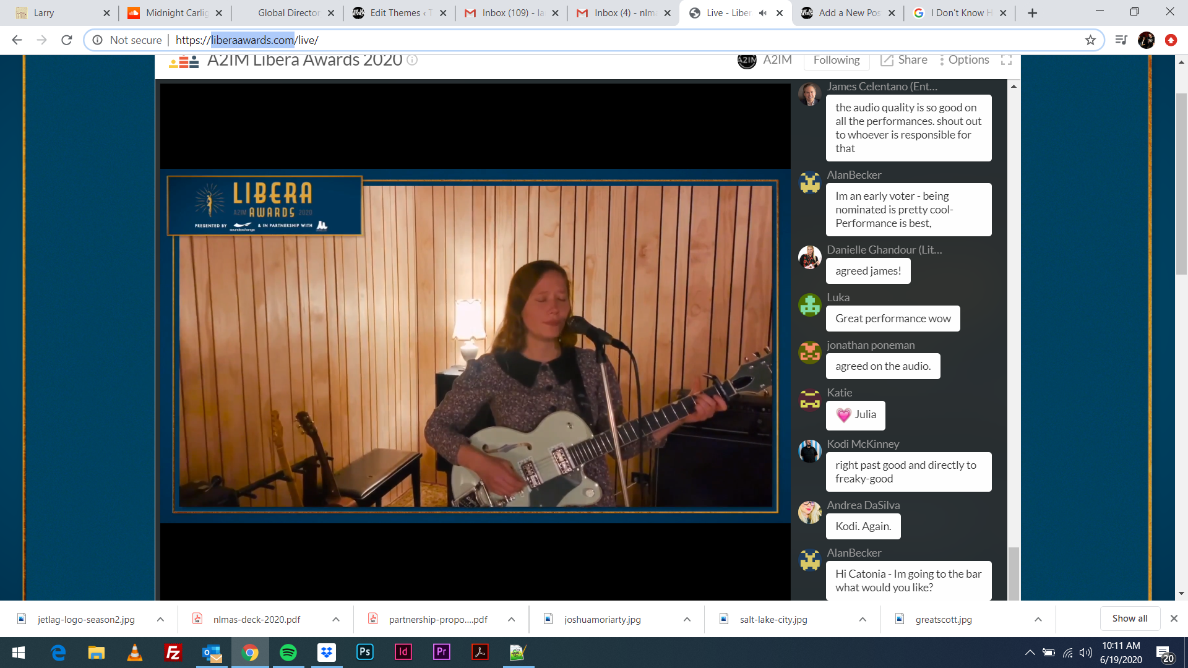The height and width of the screenshot is (668, 1188).
Task: Click the fullscreen icon on player
Action: click(x=1006, y=60)
